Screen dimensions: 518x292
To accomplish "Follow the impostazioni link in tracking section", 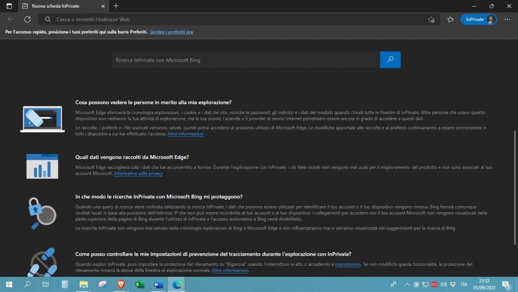I will tap(348, 264).
